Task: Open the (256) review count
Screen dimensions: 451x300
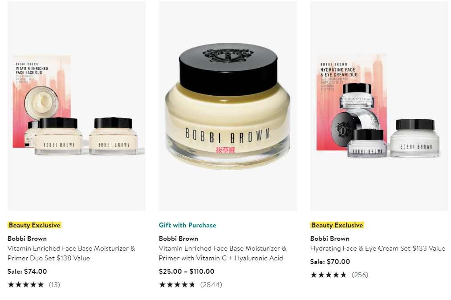Action: coord(360,275)
